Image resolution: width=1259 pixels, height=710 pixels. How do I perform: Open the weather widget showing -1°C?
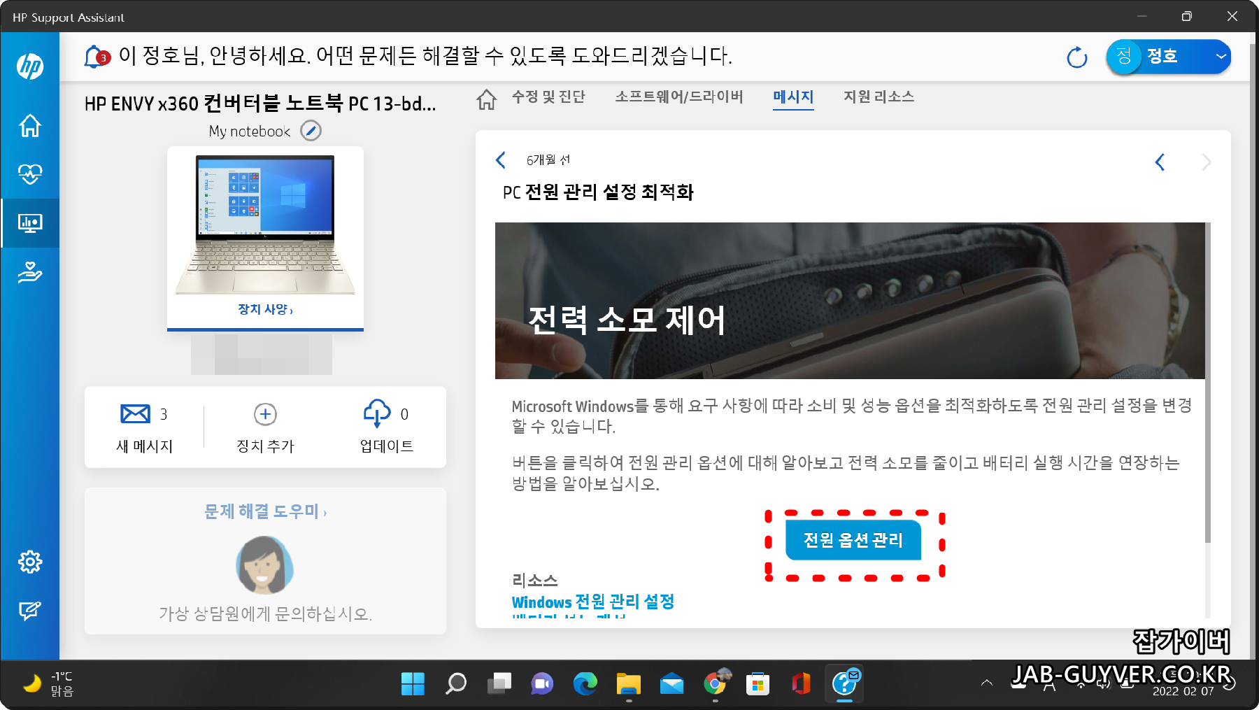coord(48,683)
